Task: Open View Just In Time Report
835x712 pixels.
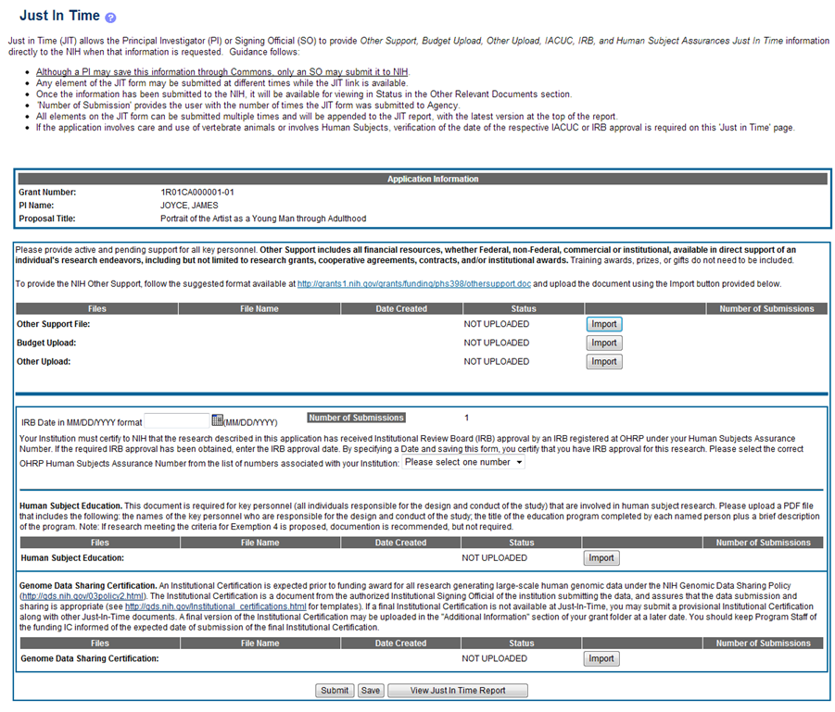Action: pyautogui.click(x=457, y=690)
